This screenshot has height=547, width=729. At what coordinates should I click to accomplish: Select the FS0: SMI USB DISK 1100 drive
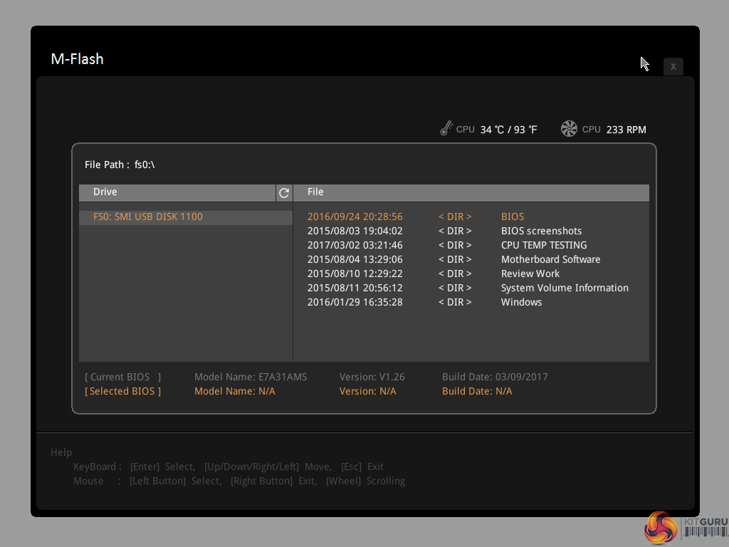click(148, 217)
